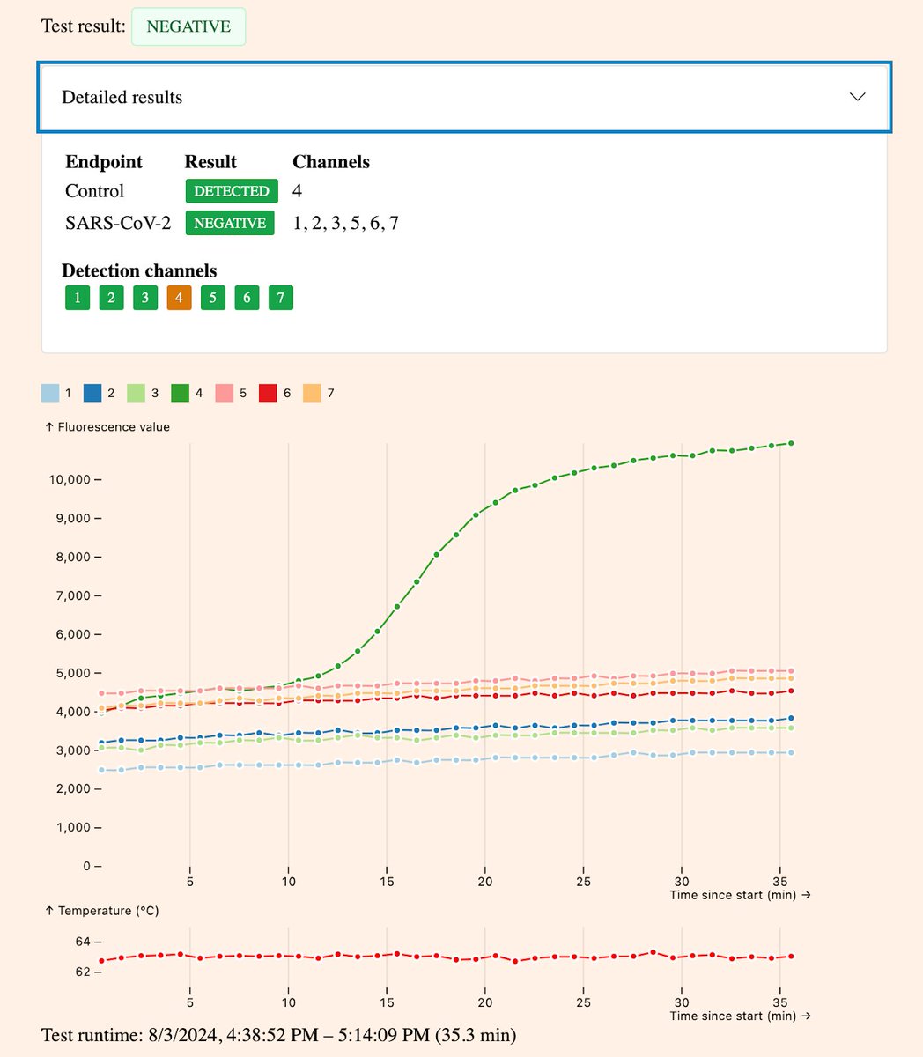Screen dimensions: 923x1057
Task: Expand the Detailed results chevron arrow
Action: click(x=857, y=97)
